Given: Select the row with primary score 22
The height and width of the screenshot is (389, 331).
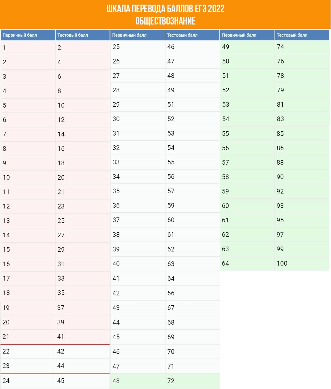Looking at the screenshot, I should click(x=55, y=352).
